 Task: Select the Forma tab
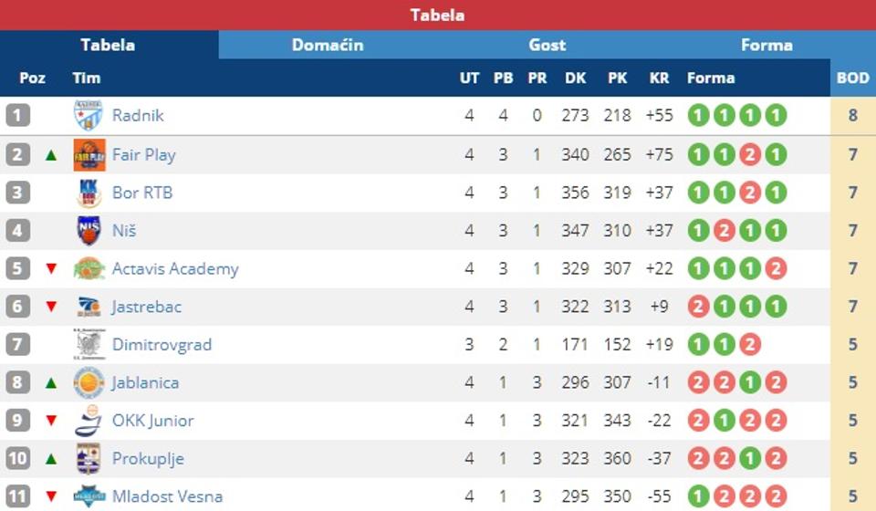pos(766,45)
